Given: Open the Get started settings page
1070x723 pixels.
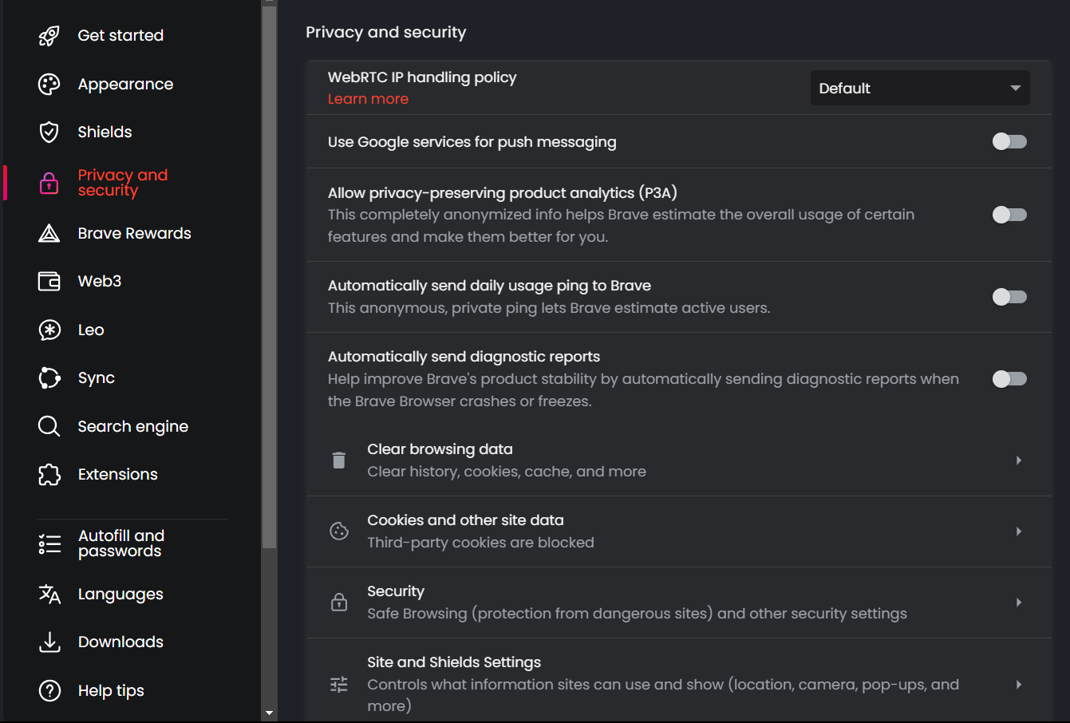Looking at the screenshot, I should 120,36.
